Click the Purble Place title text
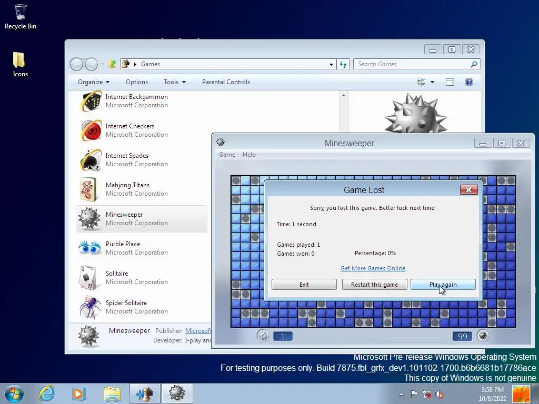This screenshot has height=404, width=539. point(123,244)
